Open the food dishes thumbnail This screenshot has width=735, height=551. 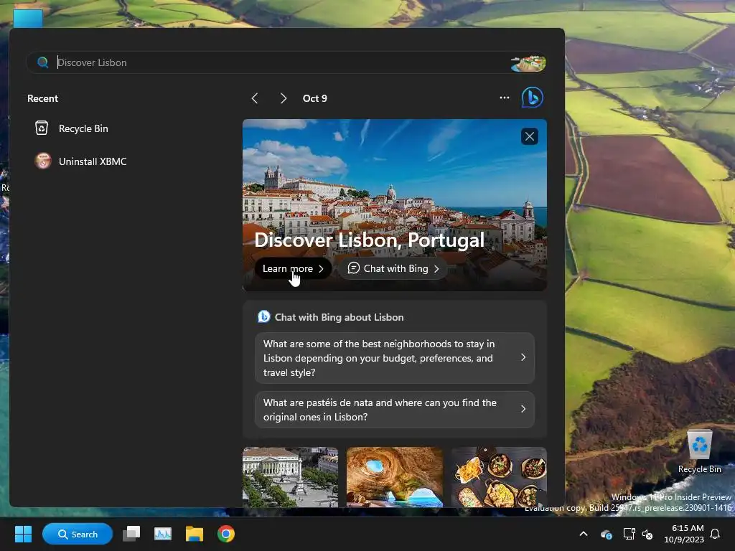click(499, 477)
